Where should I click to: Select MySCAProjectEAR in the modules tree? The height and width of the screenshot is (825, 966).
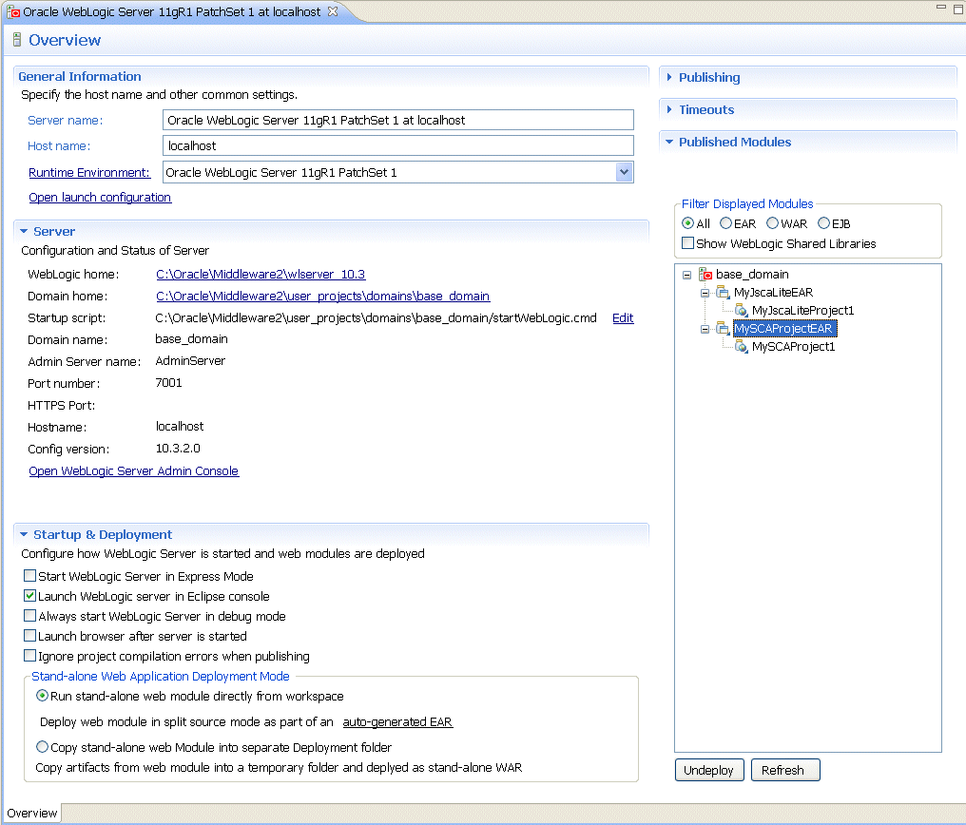click(783, 329)
